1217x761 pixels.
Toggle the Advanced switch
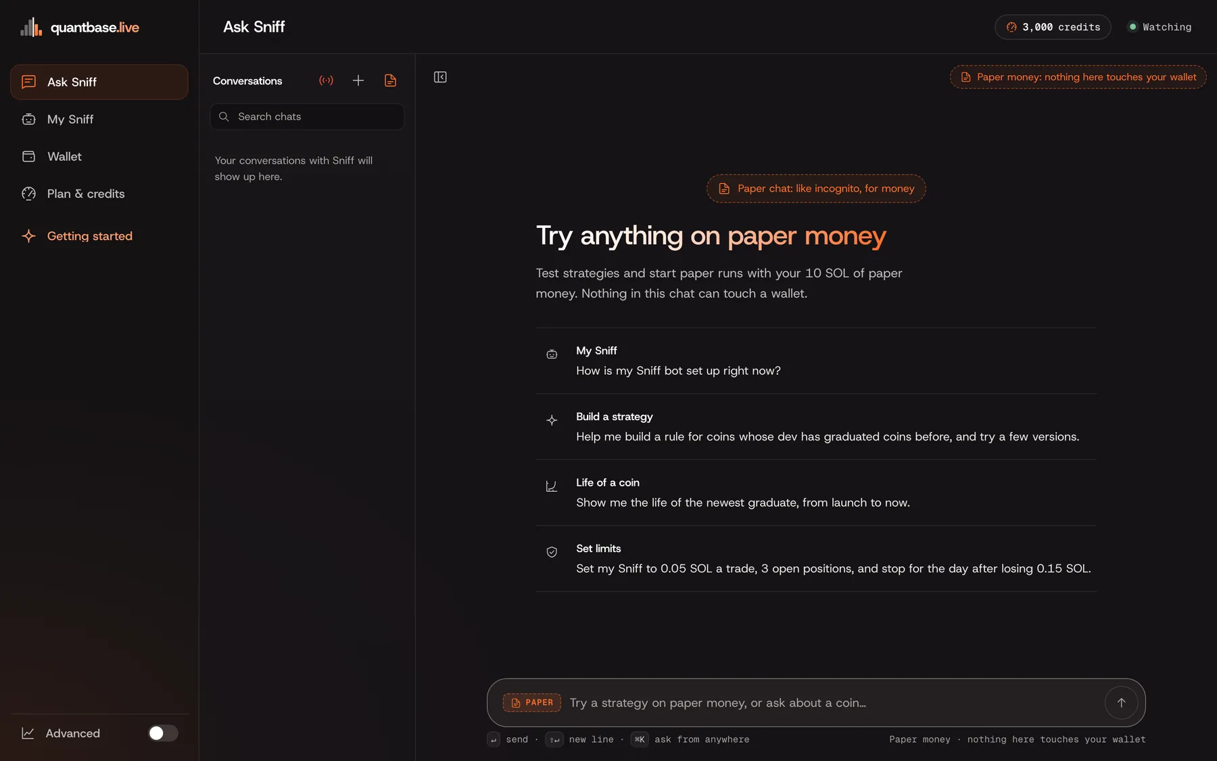coord(163,733)
